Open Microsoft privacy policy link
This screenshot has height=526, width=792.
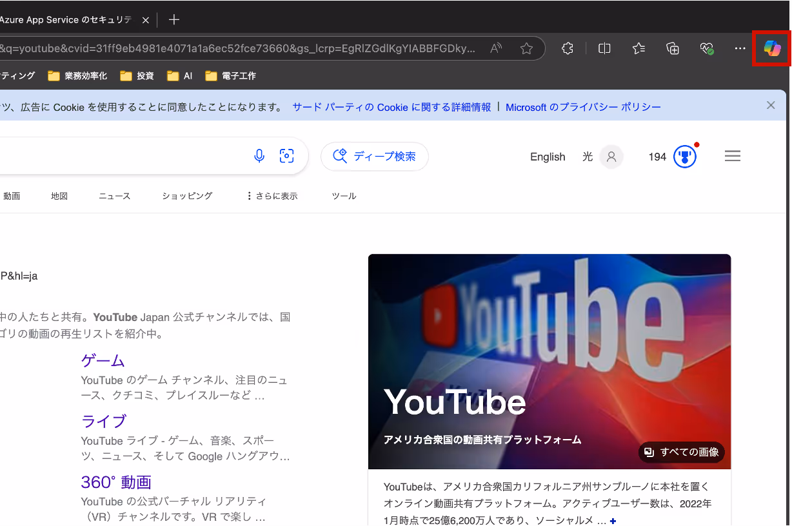click(x=583, y=107)
